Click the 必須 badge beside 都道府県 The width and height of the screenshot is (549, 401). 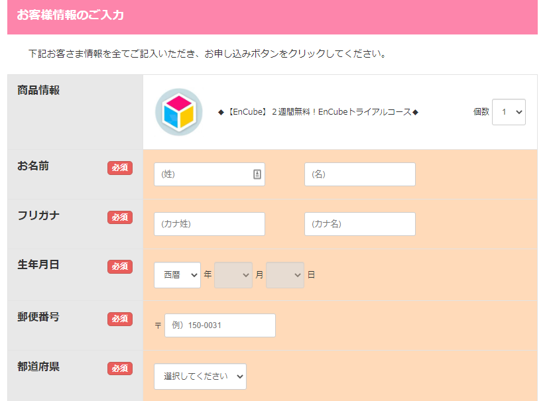[x=120, y=368]
